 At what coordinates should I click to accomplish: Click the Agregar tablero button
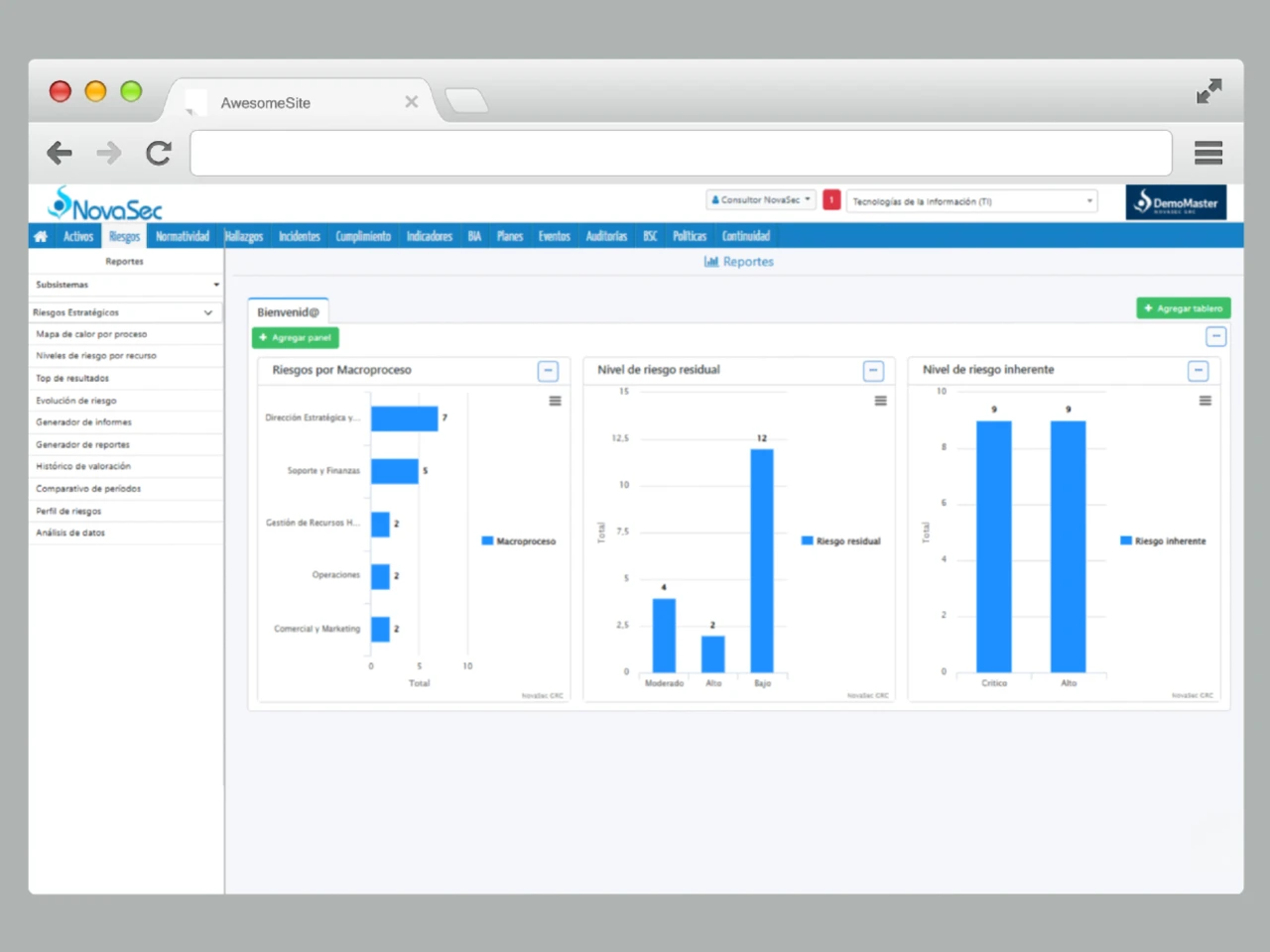[x=1183, y=308]
